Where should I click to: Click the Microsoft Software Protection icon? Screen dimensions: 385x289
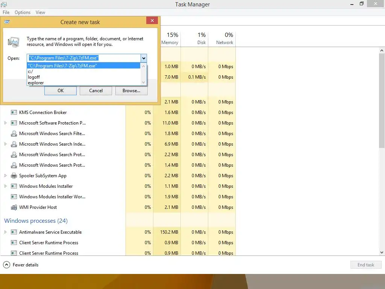pos(14,123)
